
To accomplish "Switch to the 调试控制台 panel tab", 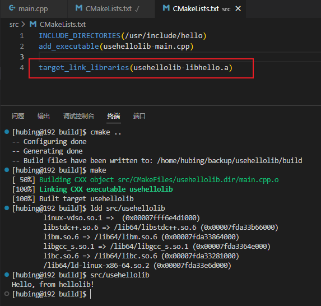I will click(78, 116).
